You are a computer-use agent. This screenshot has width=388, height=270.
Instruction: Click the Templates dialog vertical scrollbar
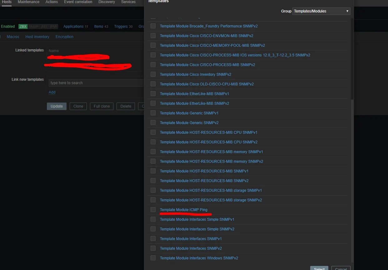352,181
